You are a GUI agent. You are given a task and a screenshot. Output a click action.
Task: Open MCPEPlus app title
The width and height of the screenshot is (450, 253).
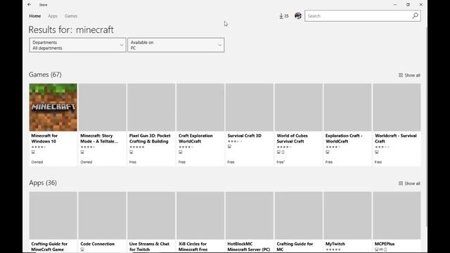point(385,244)
